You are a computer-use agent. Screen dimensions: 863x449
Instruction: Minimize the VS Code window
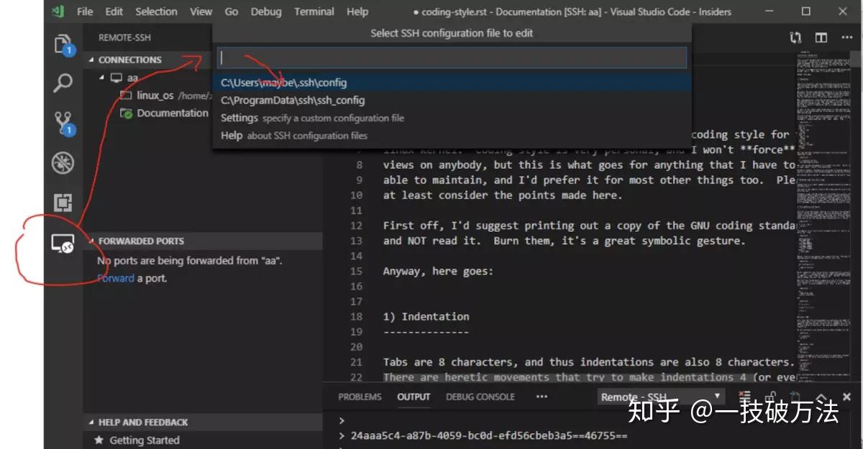(x=770, y=11)
